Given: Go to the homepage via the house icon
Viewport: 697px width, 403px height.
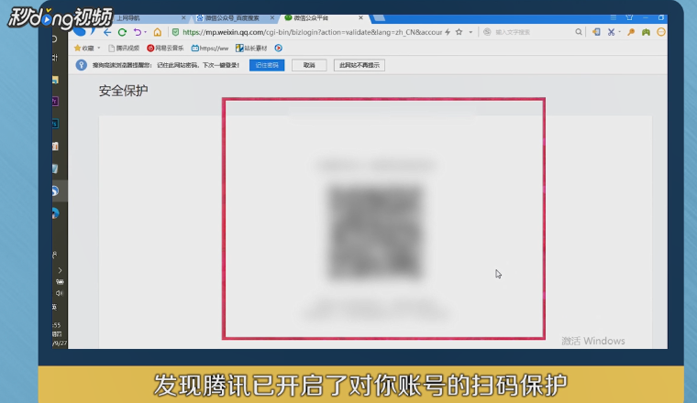Looking at the screenshot, I should 158,32.
